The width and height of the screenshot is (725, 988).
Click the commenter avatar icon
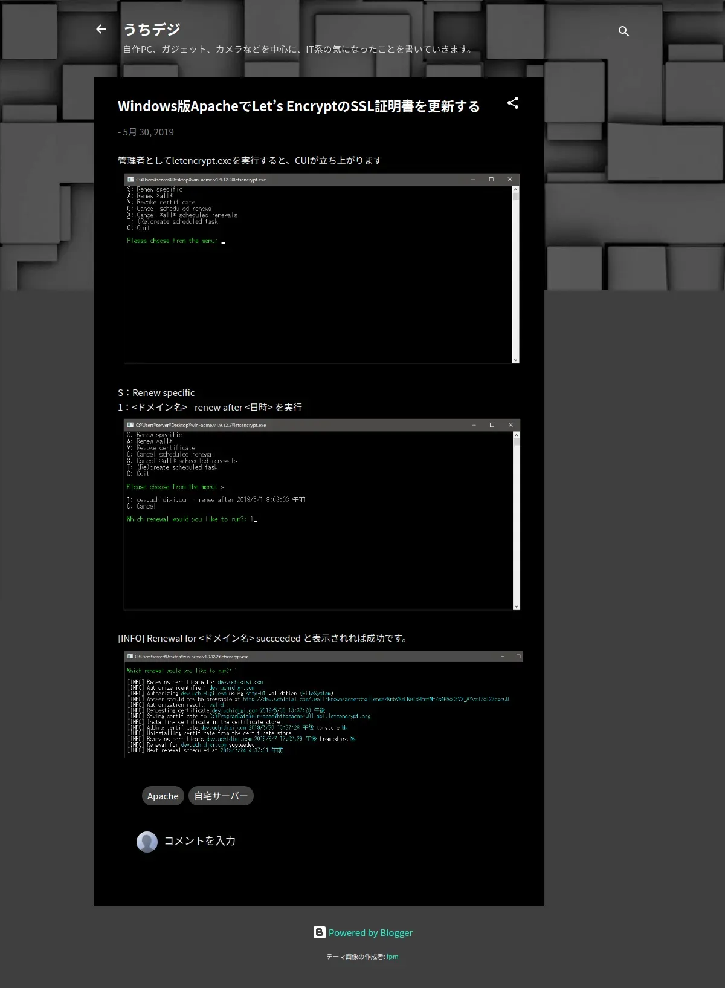click(147, 842)
